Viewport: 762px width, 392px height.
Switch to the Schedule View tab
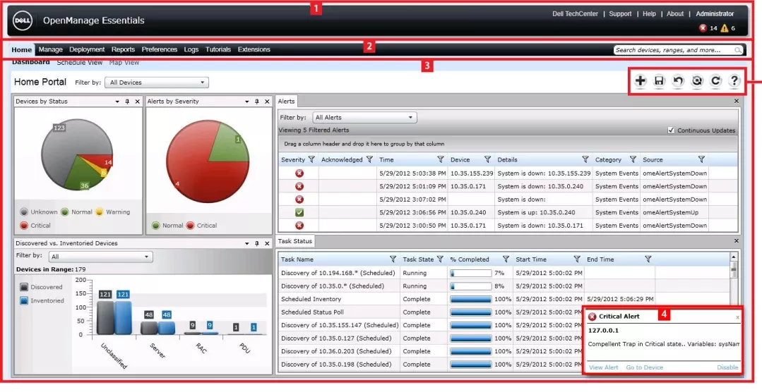pos(80,63)
